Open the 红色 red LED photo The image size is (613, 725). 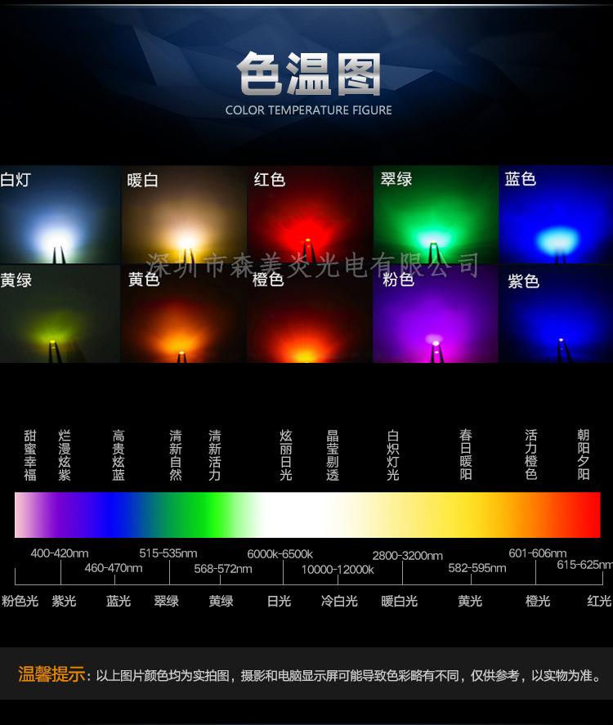pyautogui.click(x=310, y=215)
